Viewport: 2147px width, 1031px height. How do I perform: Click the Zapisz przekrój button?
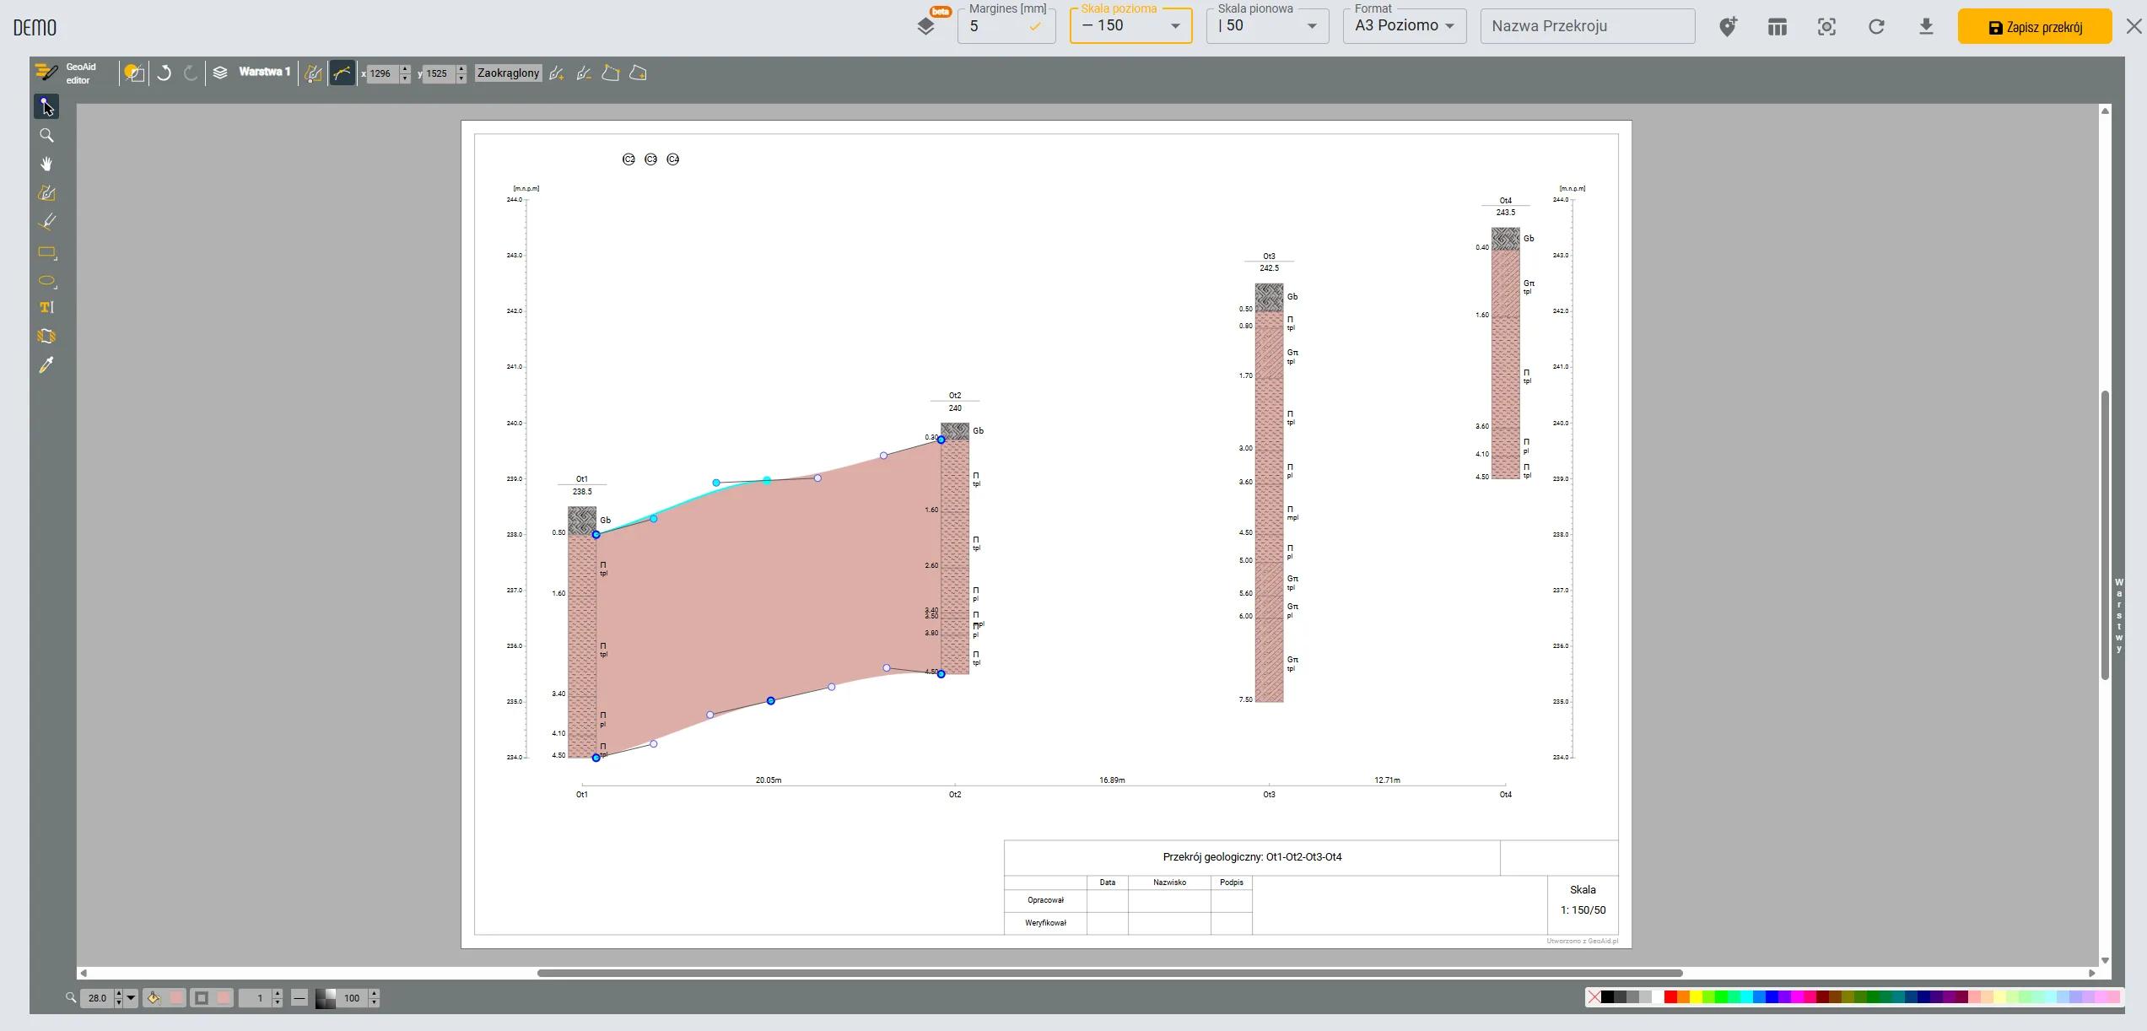pos(2035,27)
